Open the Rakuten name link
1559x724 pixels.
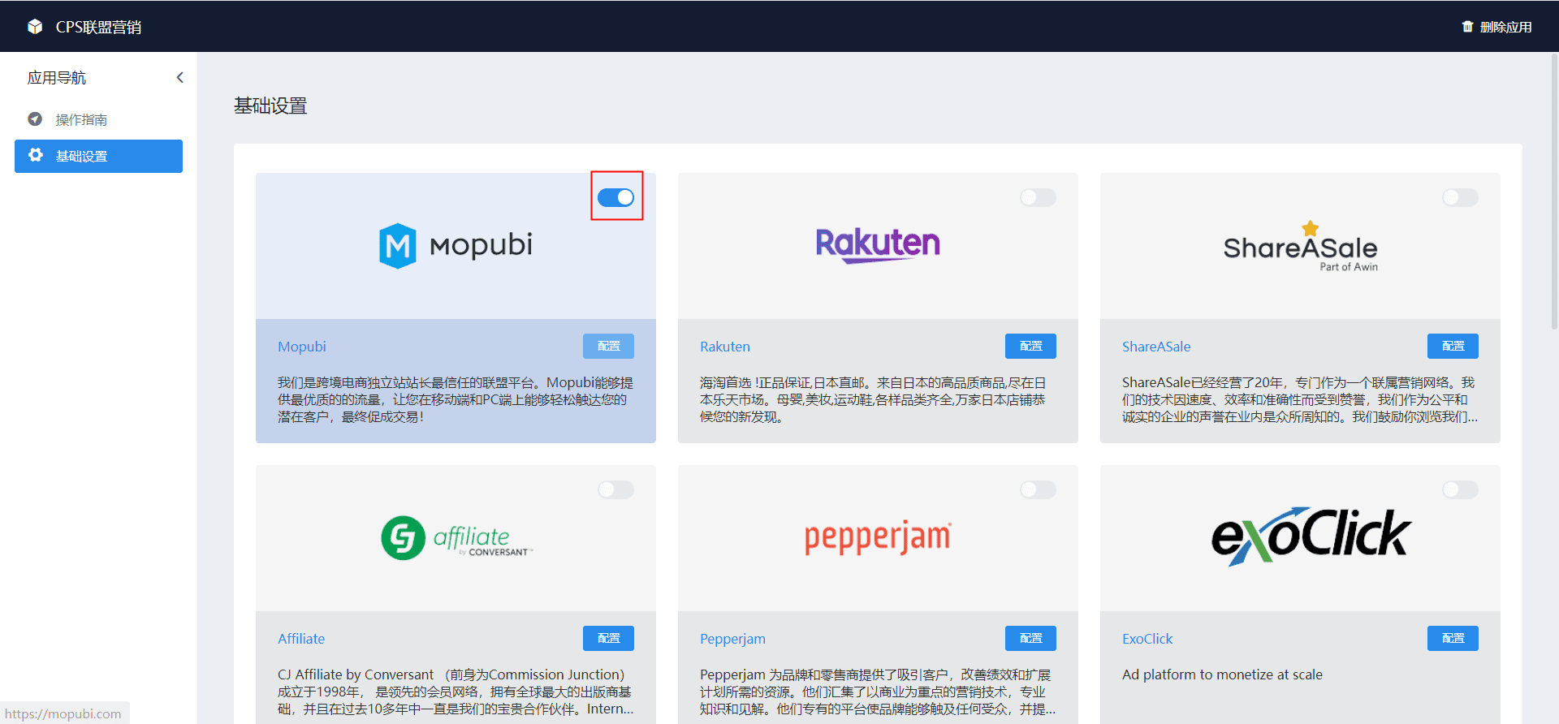(725, 347)
